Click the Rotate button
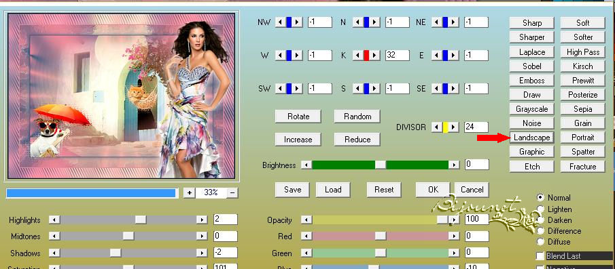The width and height of the screenshot is (615, 269). coord(298,117)
